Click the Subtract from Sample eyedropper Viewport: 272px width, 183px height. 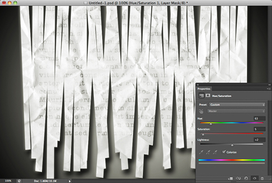215,152
